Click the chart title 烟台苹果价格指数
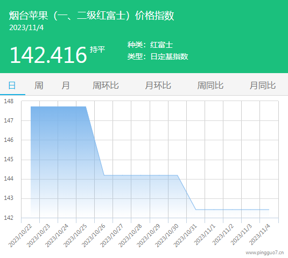The height and width of the screenshot is (258, 288). pos(92,16)
